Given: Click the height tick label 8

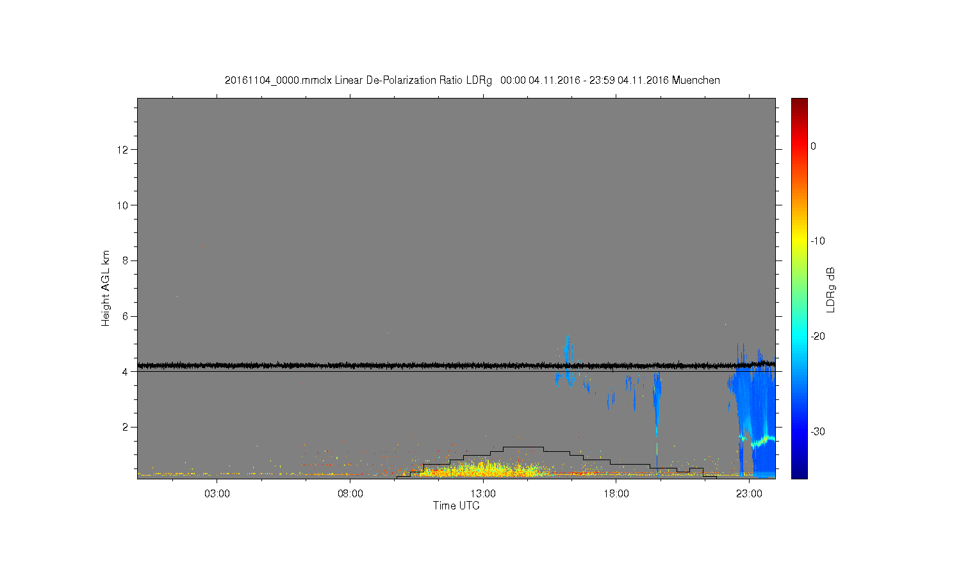Looking at the screenshot, I should click(126, 260).
